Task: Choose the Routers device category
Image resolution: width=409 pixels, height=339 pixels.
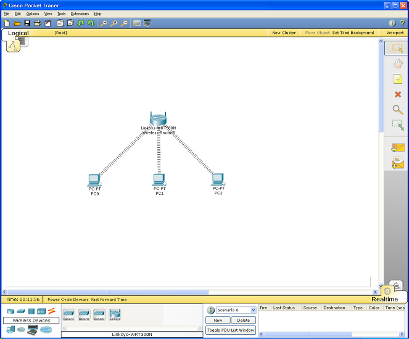Action: point(10,311)
